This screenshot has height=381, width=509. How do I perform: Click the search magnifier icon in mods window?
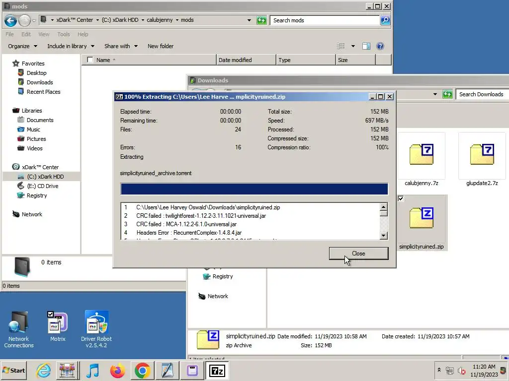385,20
